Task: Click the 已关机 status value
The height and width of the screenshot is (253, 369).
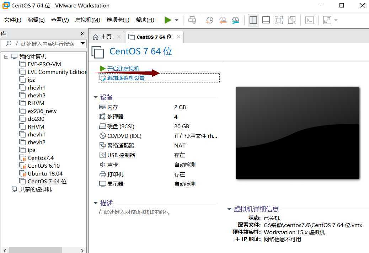Action: tap(272, 218)
